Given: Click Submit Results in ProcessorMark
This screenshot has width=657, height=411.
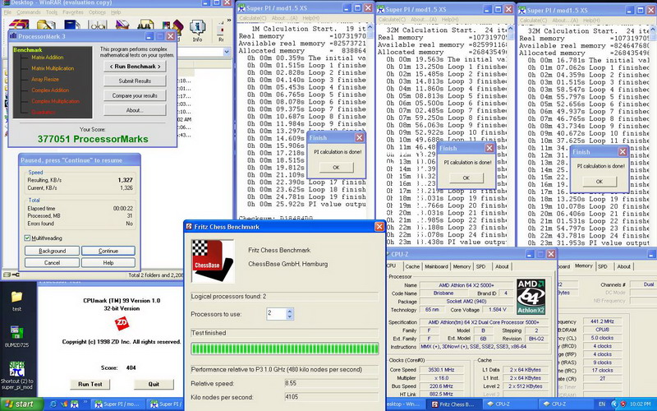Looking at the screenshot, I should [135, 81].
